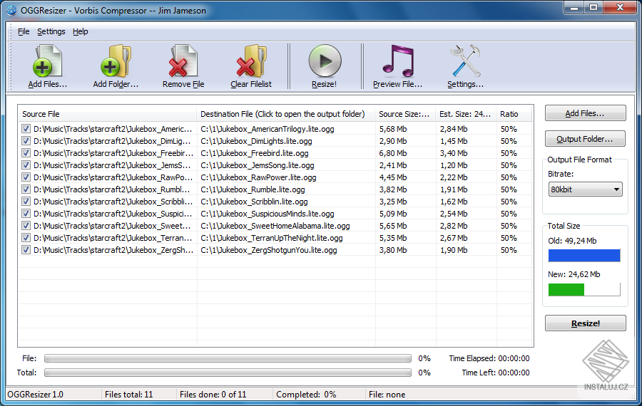The image size is (642, 406).
Task: Toggle the Jukebox_Freebird file checkbox
Action: tap(26, 153)
